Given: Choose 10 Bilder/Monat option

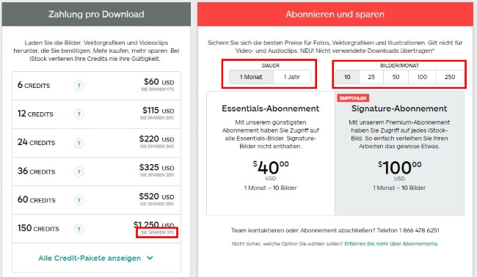Looking at the screenshot, I should [347, 77].
